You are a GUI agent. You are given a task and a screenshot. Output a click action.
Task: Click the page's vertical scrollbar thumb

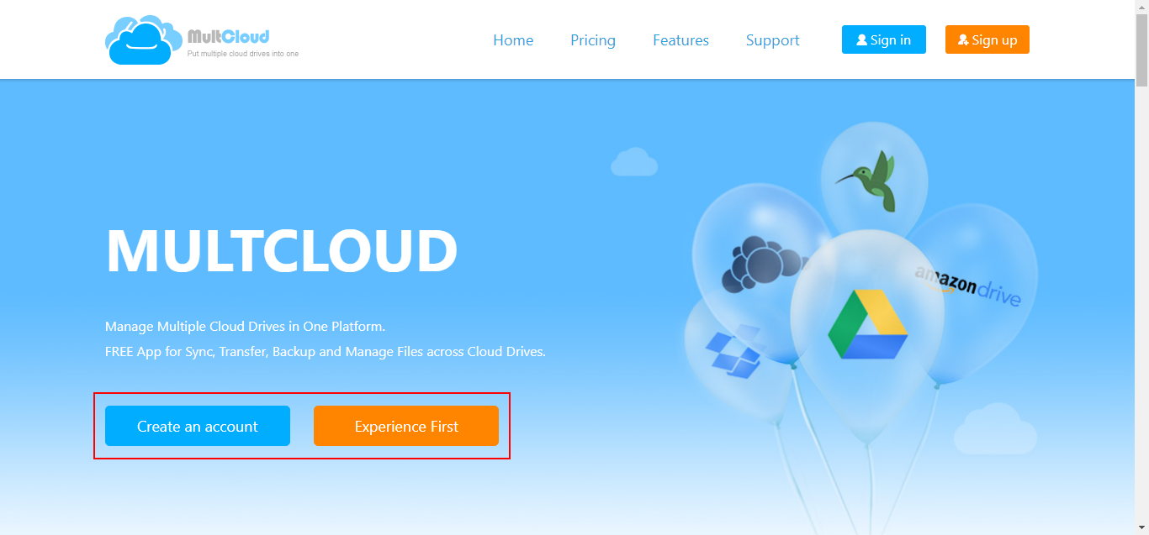click(x=1141, y=50)
